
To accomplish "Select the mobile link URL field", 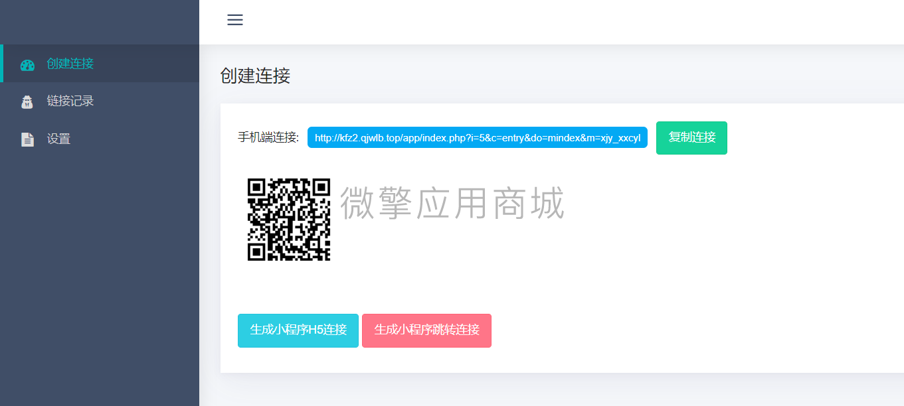I will (x=478, y=137).
